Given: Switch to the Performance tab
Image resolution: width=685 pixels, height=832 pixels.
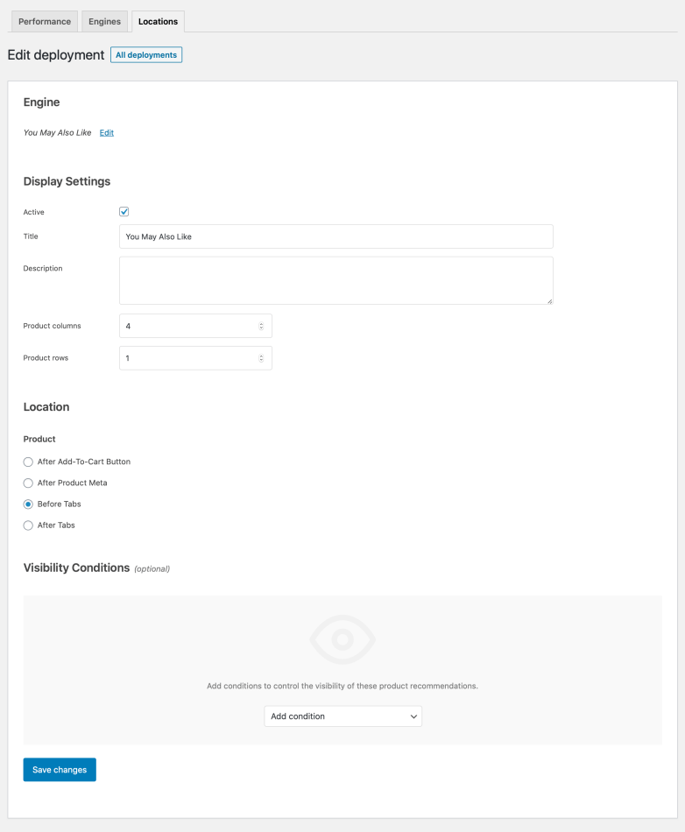Looking at the screenshot, I should pos(45,22).
